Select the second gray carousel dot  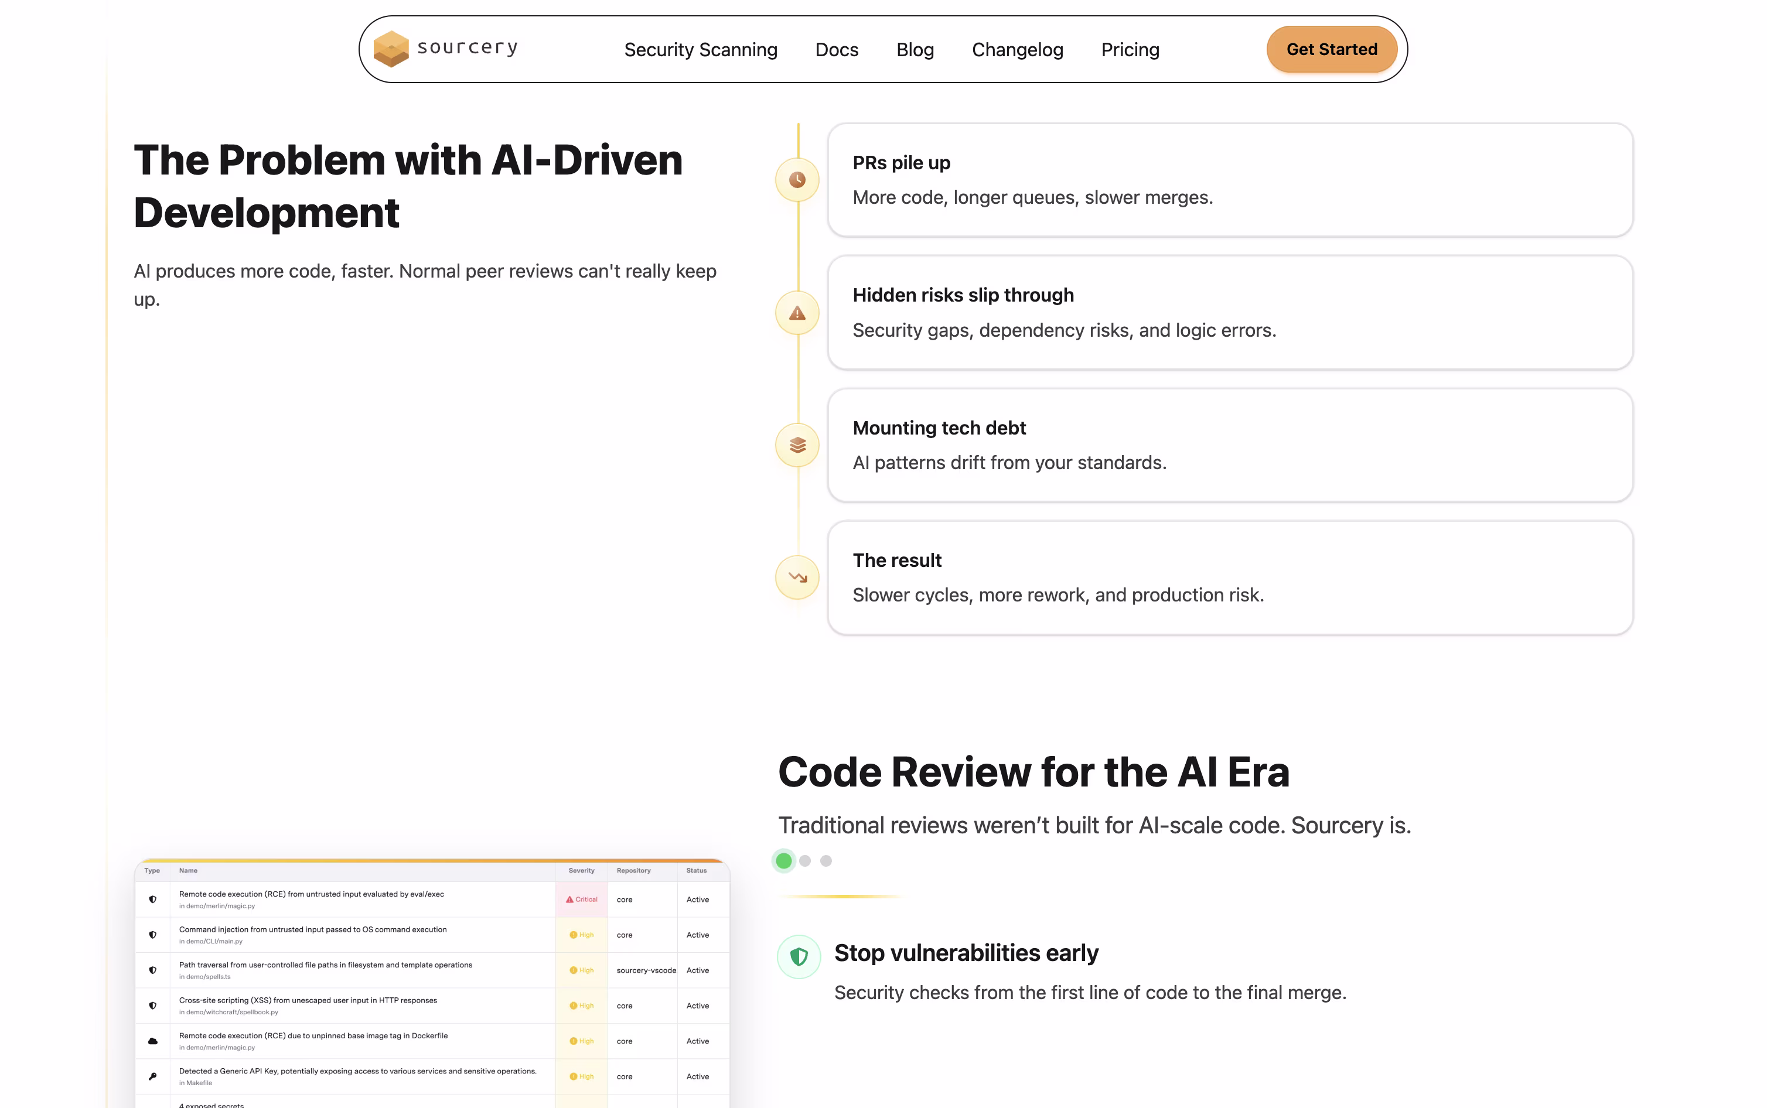pos(805,860)
